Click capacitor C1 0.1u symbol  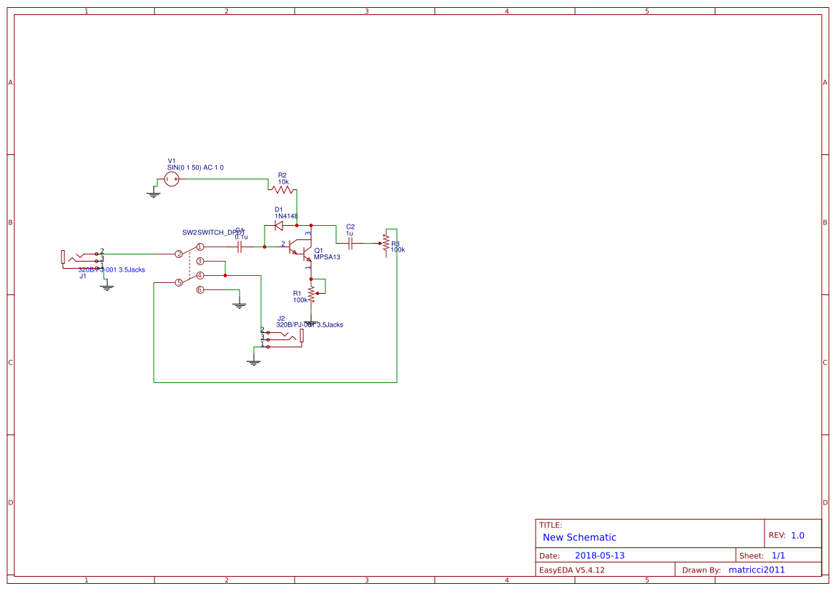point(240,247)
